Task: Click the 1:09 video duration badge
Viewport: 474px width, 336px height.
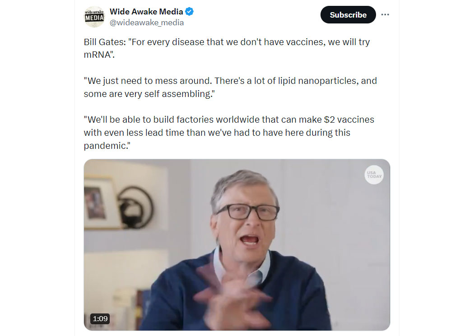Action: point(100,318)
